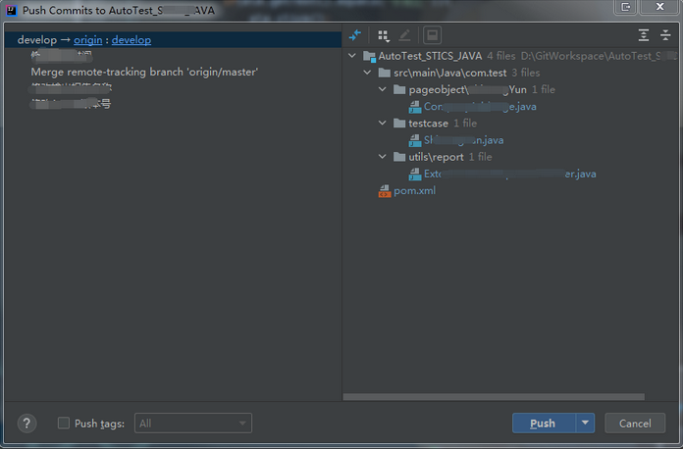The height and width of the screenshot is (450, 683).
Task: Click the Edit Source pencil icon
Action: click(x=405, y=35)
